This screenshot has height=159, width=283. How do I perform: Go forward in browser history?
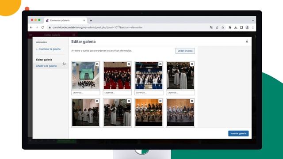(37, 27)
